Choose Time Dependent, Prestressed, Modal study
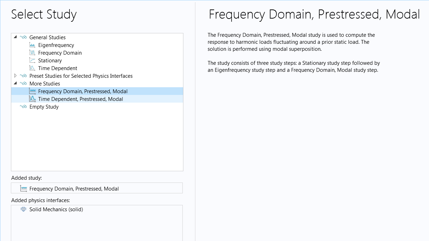Screen dimensions: 429x241 point(81,99)
